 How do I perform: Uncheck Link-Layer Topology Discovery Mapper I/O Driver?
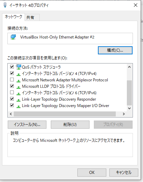[x=12, y=105]
